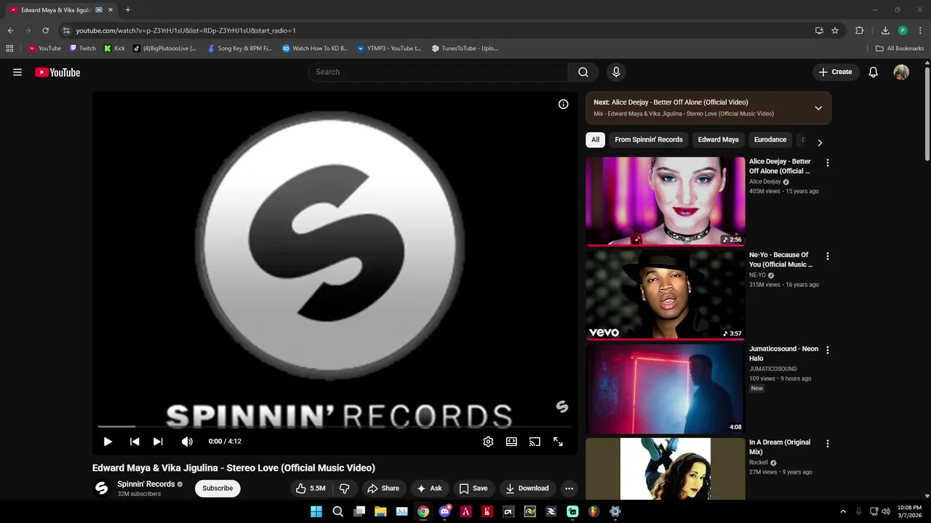Select From Spinnin' Records chip
The image size is (931, 523).
(649, 139)
